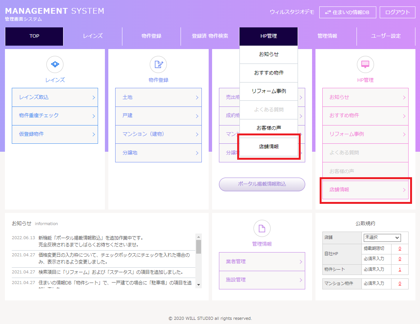Click the 管理情報 document icon
420x324 pixels.
pyautogui.click(x=262, y=228)
